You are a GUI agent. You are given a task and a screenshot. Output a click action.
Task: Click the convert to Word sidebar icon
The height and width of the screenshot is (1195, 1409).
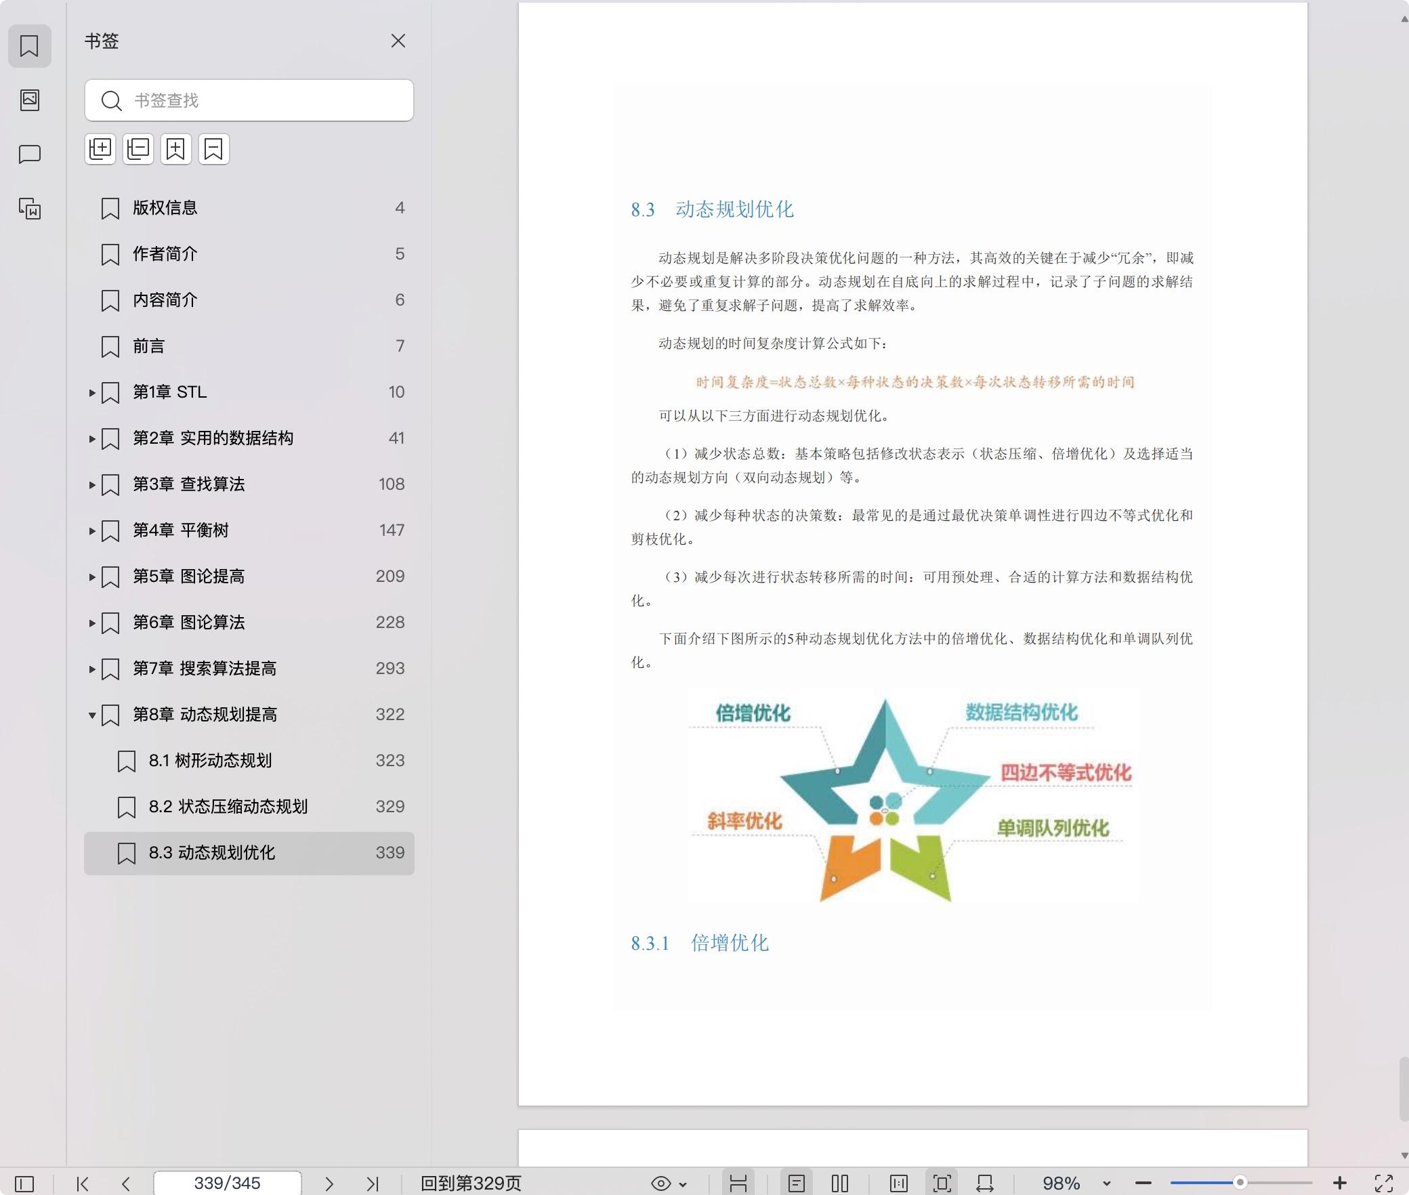[x=29, y=208]
